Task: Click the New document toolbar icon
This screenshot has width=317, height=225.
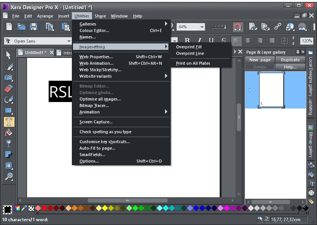Action: (x=9, y=27)
